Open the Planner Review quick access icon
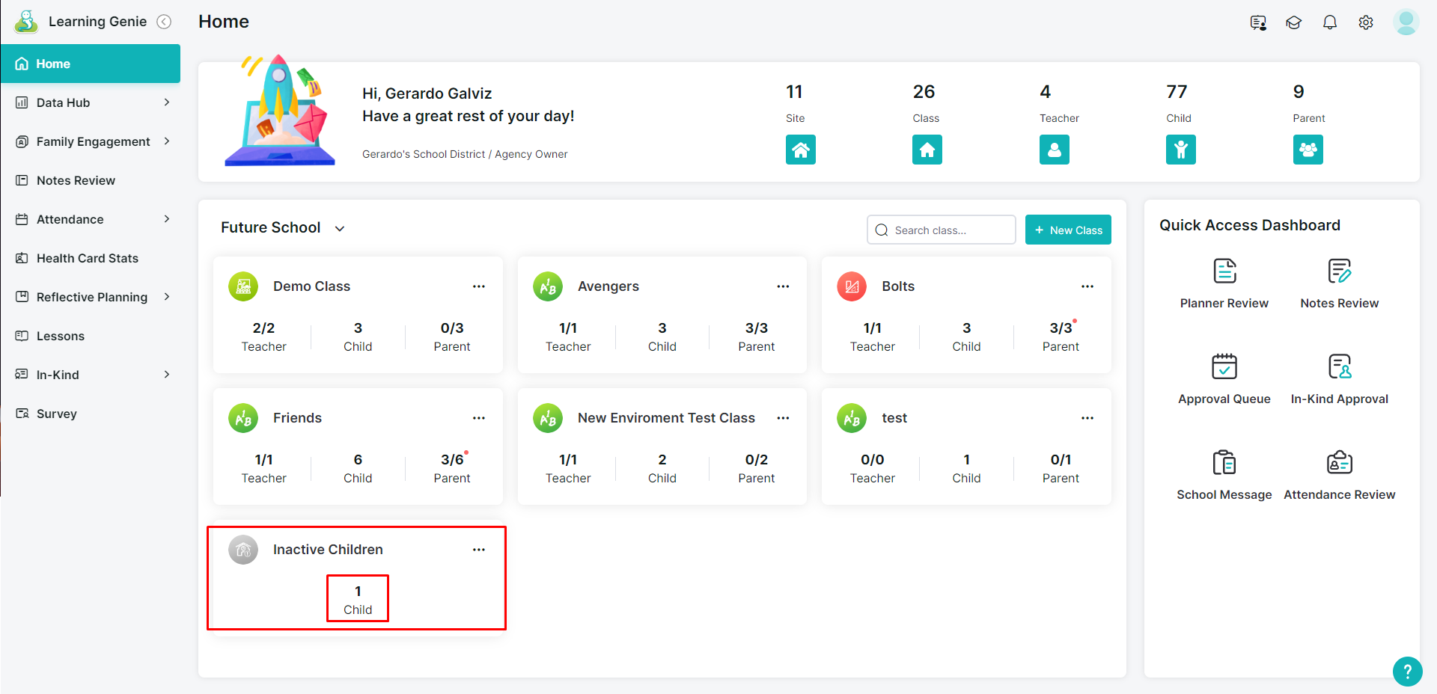 click(1224, 271)
